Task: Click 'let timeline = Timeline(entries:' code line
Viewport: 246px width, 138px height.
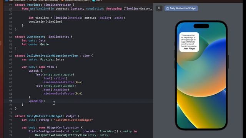Action: 77,18
